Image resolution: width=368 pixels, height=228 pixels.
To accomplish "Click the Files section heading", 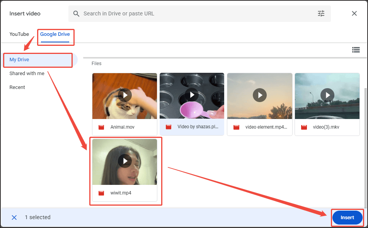I will (x=97, y=64).
